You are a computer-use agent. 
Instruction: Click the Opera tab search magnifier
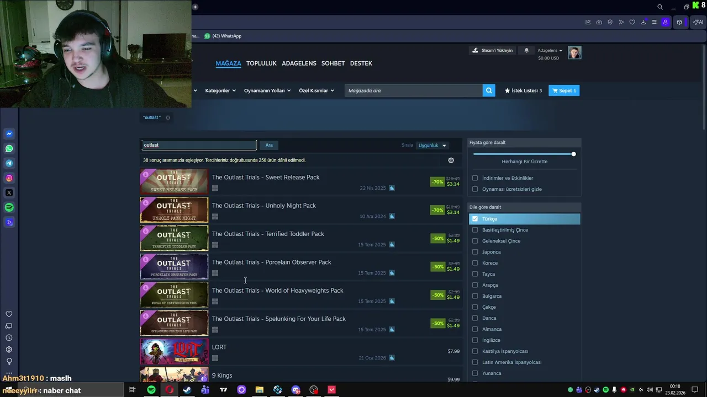tap(660, 7)
